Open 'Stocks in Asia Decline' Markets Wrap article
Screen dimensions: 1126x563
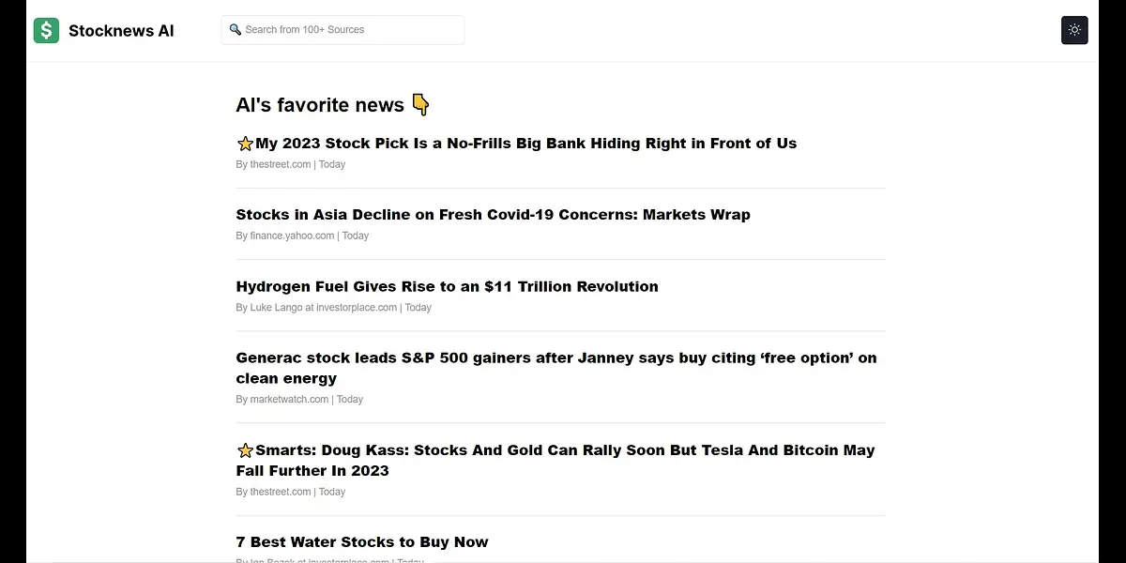[x=493, y=215]
